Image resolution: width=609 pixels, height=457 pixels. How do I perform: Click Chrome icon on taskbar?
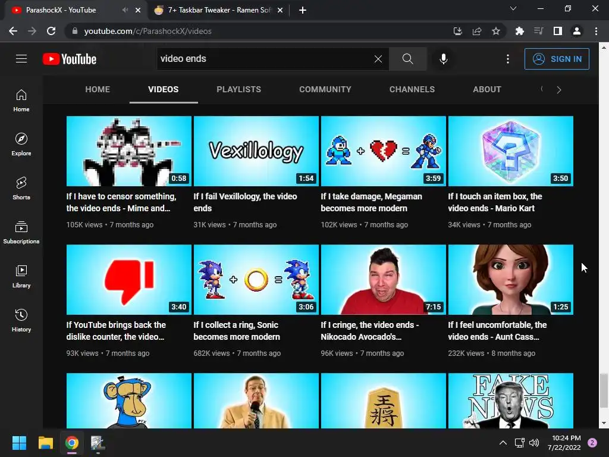click(72, 443)
